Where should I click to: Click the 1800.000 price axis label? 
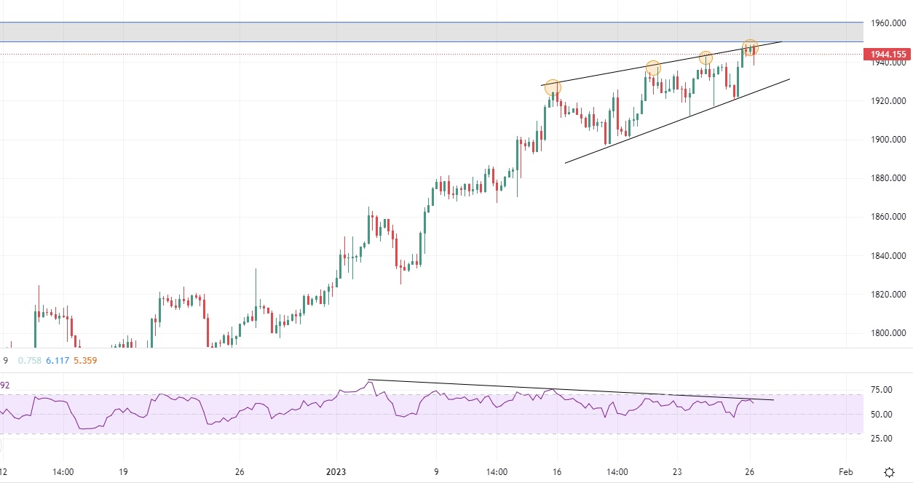point(886,333)
